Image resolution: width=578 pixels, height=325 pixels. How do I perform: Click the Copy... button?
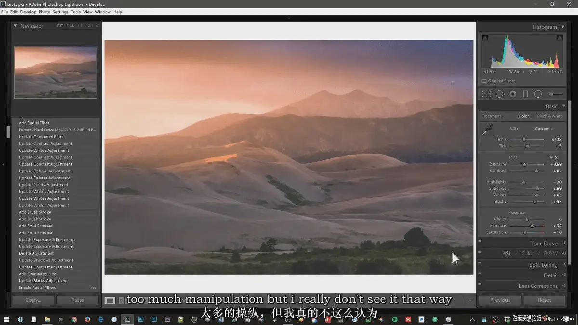(33, 300)
